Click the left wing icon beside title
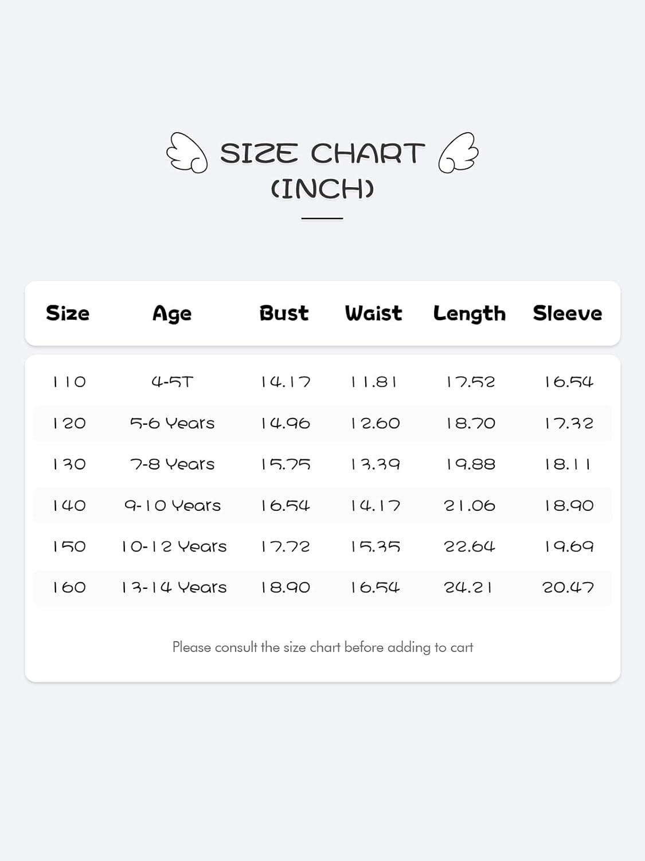 (x=187, y=153)
